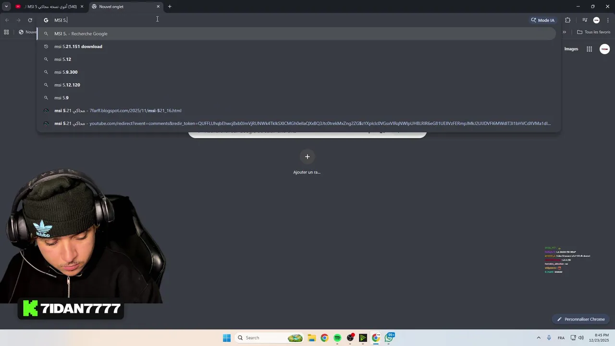
Task: Open the Windows Start menu
Action: point(227,338)
